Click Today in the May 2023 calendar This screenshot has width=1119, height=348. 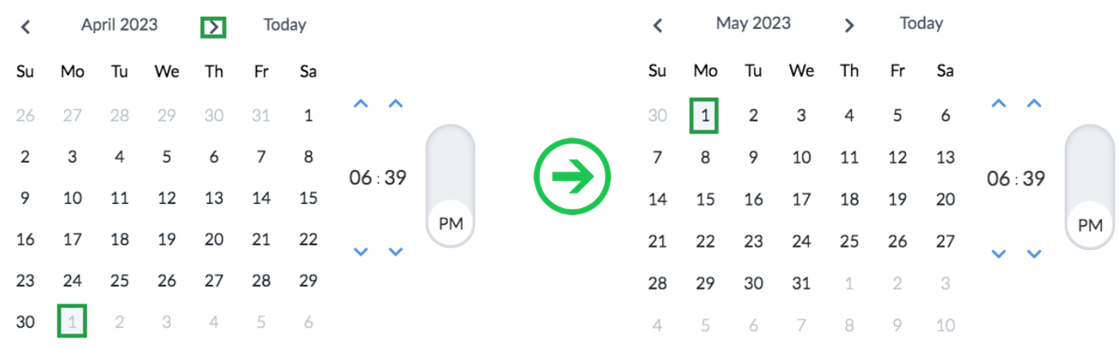(921, 23)
